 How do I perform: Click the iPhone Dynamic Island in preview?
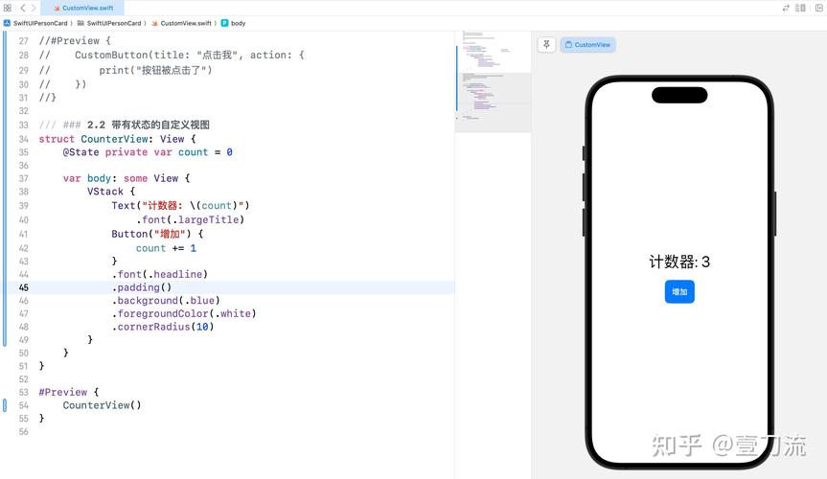tap(679, 95)
